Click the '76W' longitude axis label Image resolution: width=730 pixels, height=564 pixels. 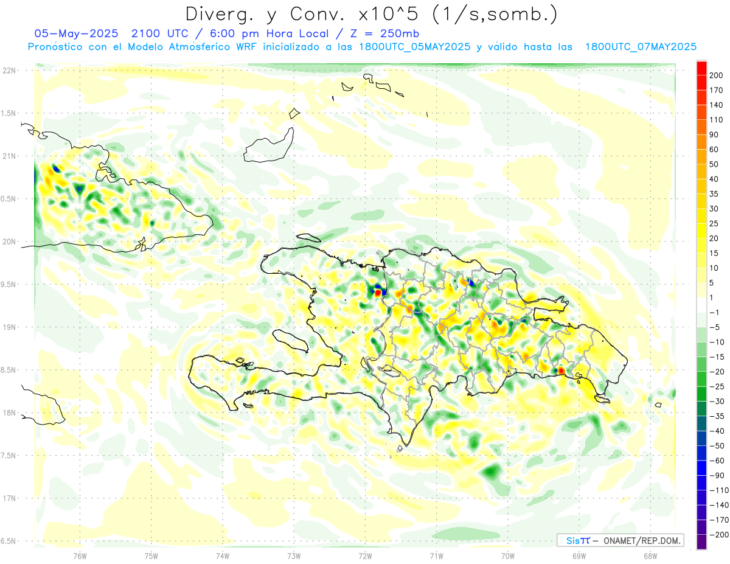80,555
